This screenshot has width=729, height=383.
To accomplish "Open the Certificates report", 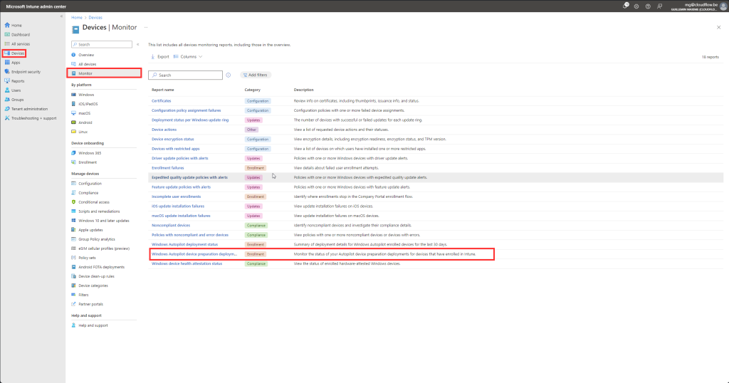I will 162,101.
